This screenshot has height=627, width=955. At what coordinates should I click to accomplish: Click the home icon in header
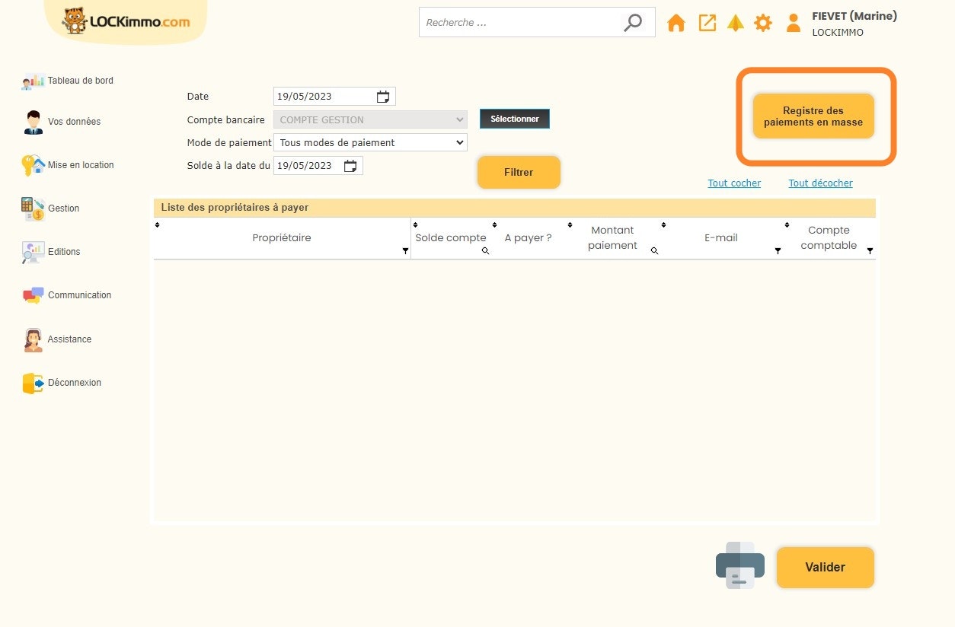click(x=676, y=23)
